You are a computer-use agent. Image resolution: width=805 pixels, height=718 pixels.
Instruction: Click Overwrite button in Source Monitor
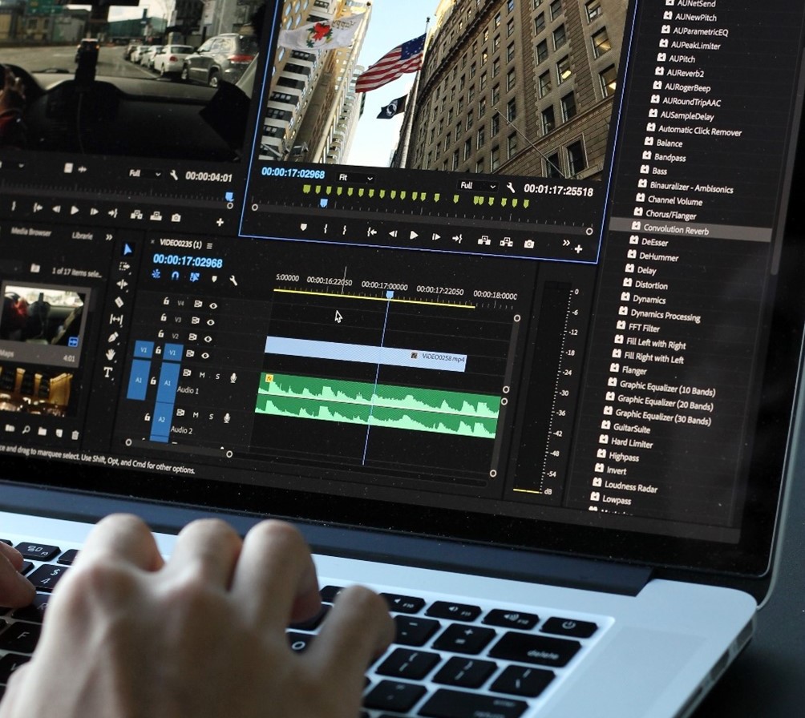tap(156, 216)
